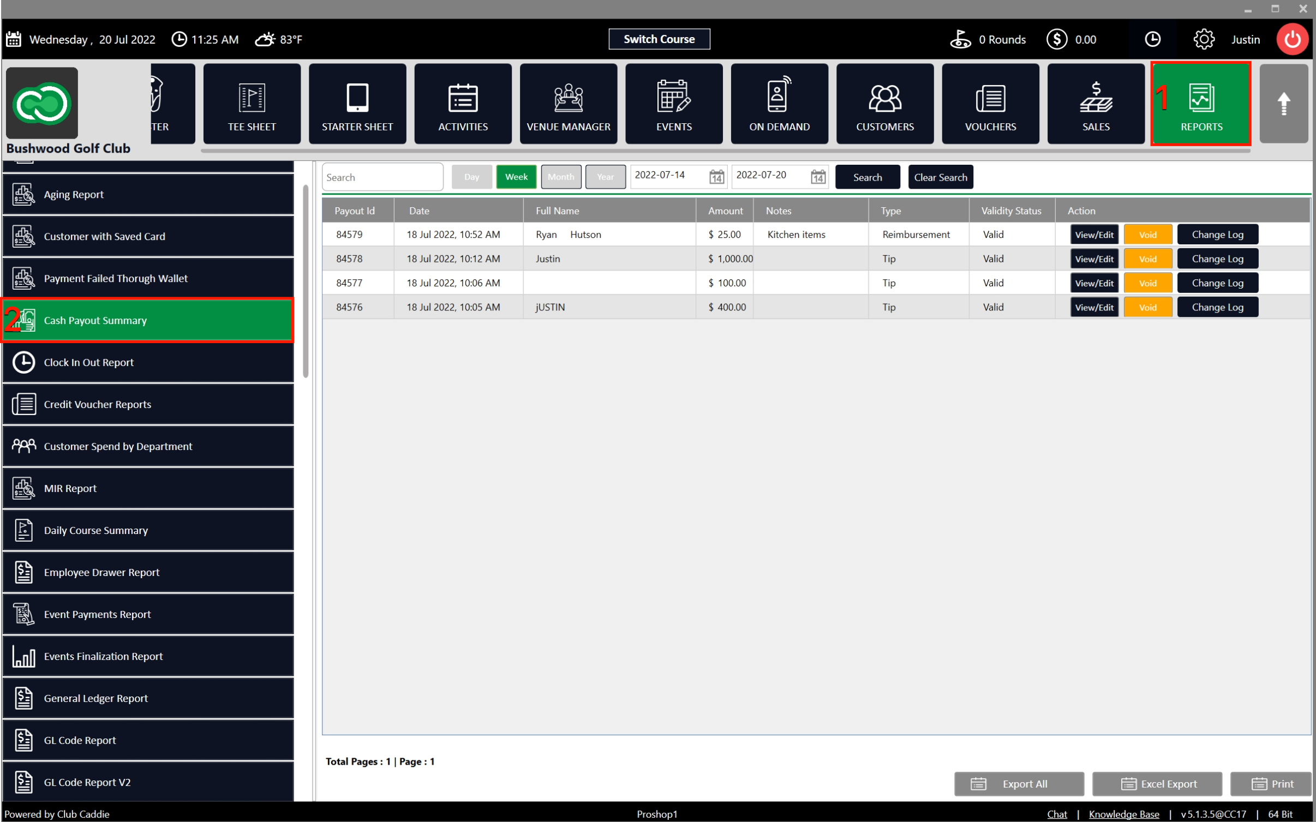Click the reports list vertical scrollbar
This screenshot has width=1316, height=822.
306,281
